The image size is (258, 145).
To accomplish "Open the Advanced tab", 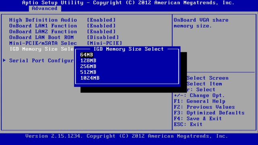I will click(x=45, y=8).
